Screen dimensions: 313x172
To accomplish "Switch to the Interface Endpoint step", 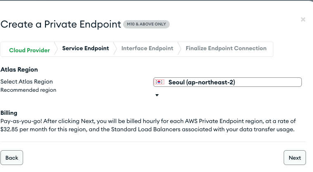I will tap(147, 49).
